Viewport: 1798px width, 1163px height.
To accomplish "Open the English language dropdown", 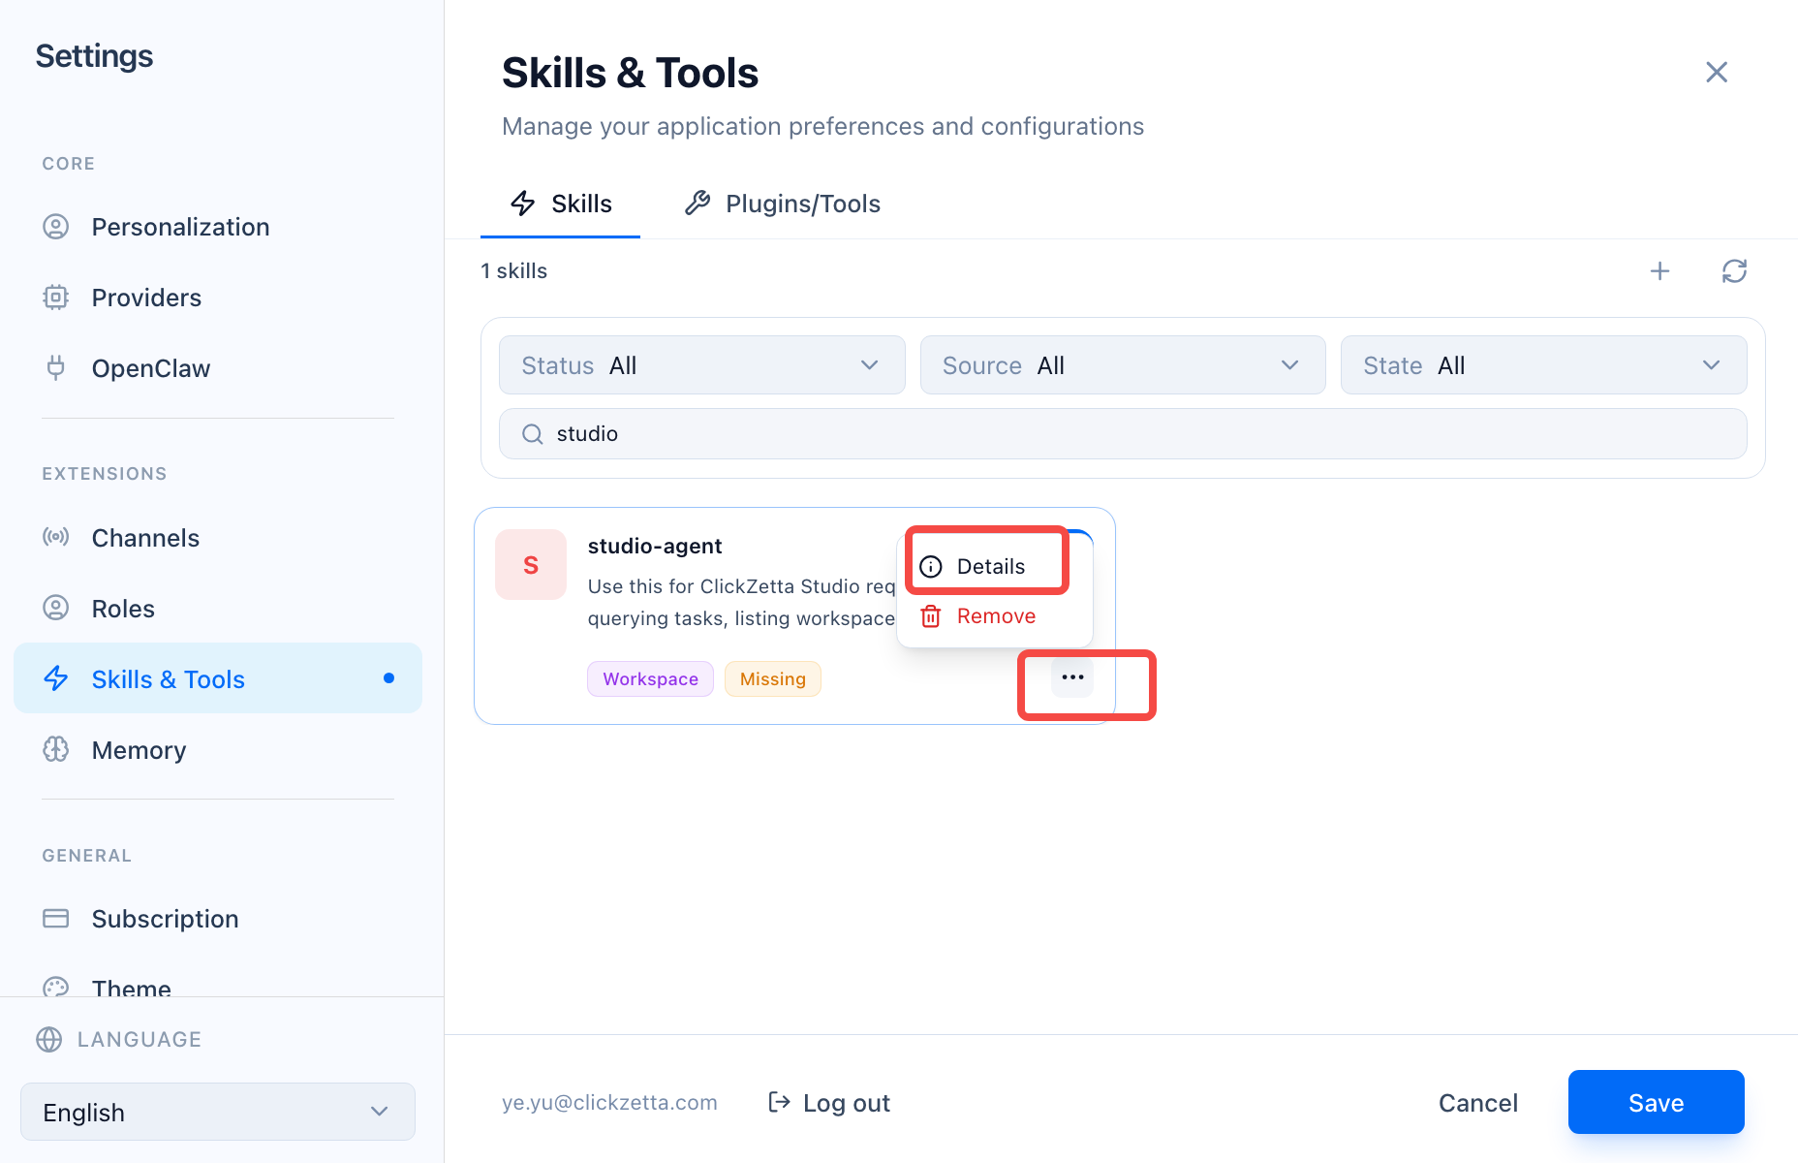I will tap(218, 1113).
